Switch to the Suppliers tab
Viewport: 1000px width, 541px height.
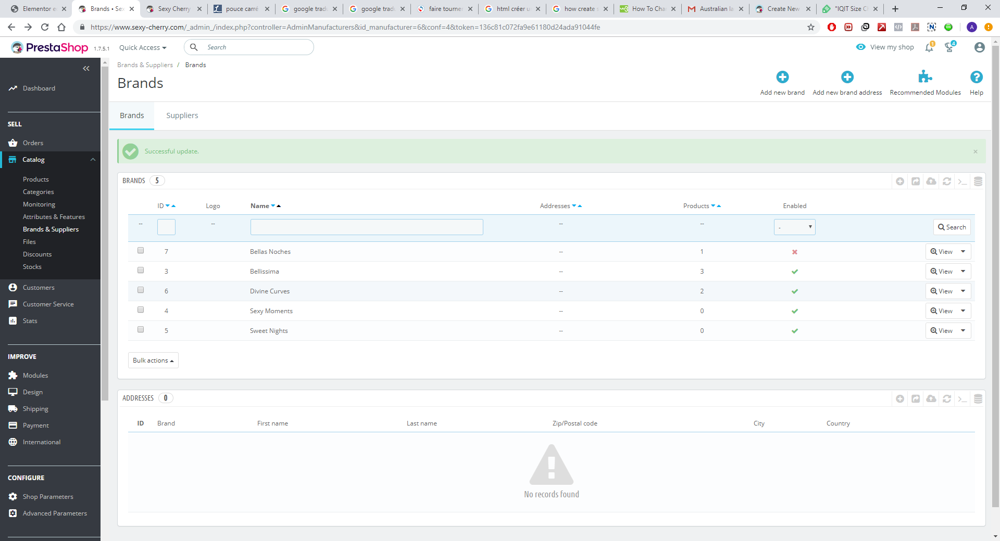(x=182, y=115)
